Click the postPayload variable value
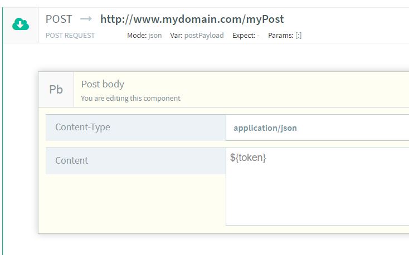 (204, 35)
